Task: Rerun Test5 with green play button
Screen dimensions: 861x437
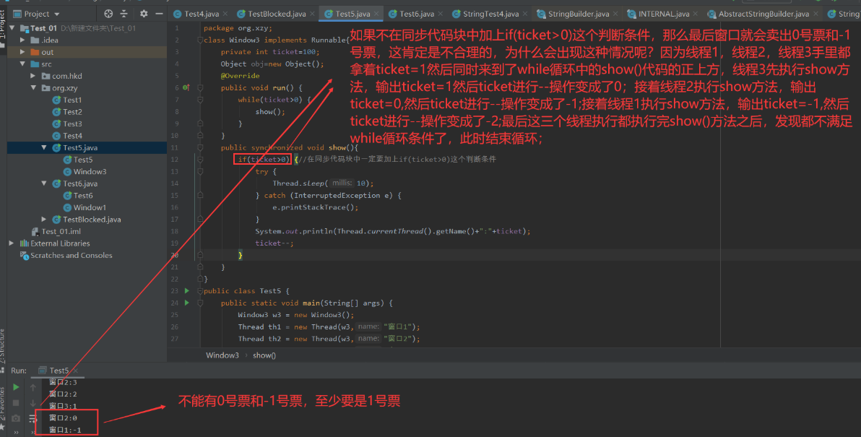Action: point(16,387)
